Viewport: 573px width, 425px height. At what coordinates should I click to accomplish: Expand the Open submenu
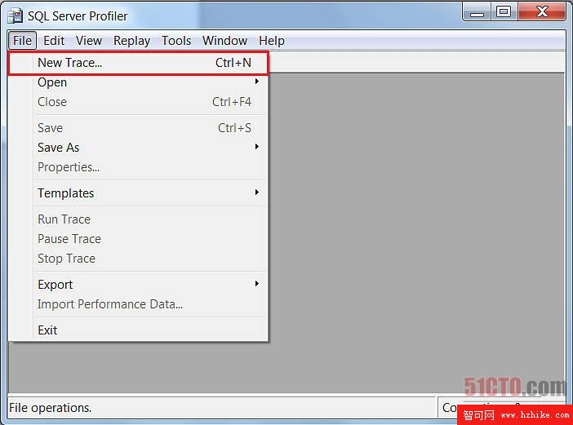click(138, 82)
